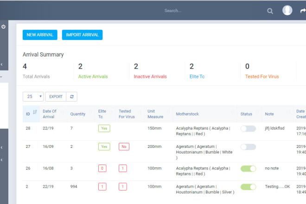Disable status toggle for arrival ID 2
This screenshot has height=204, width=306.
(248, 187)
